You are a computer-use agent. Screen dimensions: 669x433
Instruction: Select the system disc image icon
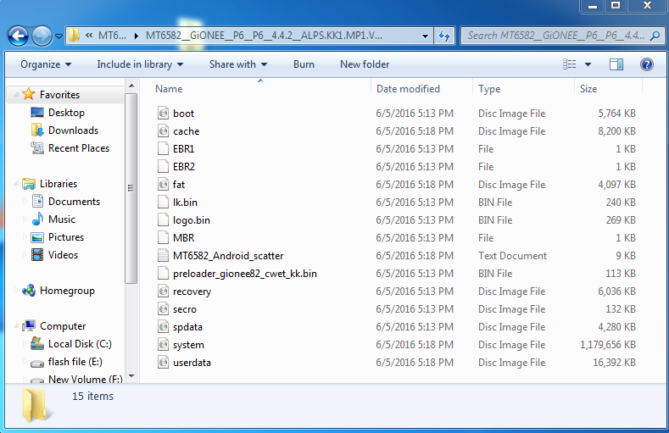pyautogui.click(x=163, y=345)
